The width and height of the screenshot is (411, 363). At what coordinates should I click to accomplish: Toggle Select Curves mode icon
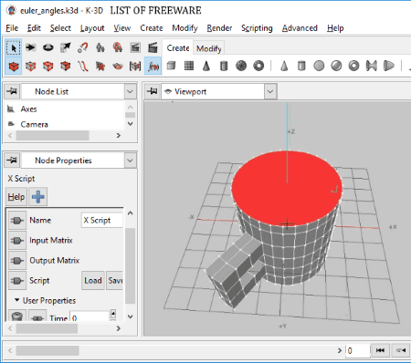click(x=83, y=66)
